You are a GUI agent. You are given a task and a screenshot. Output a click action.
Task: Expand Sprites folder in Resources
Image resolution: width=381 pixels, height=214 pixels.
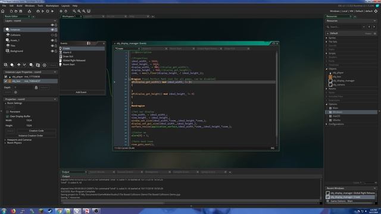pos(327,38)
